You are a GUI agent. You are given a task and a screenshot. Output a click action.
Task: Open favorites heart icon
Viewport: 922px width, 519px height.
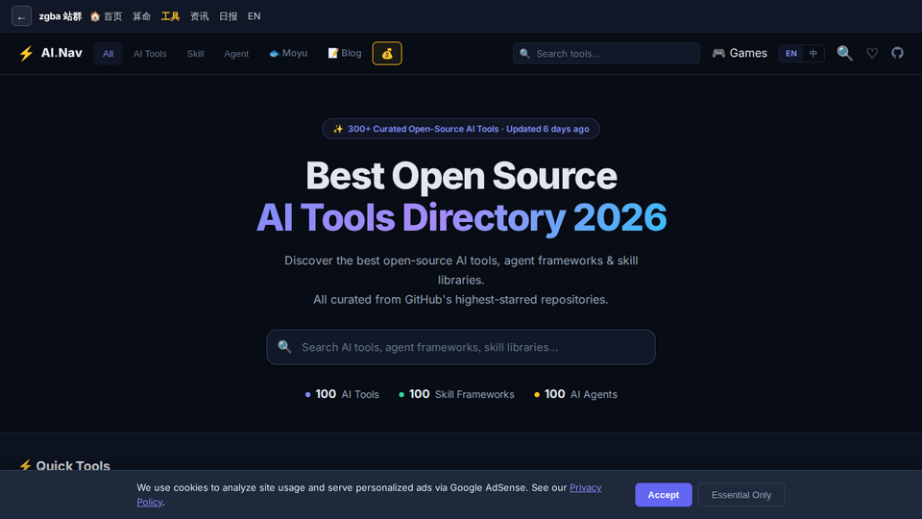tap(872, 53)
